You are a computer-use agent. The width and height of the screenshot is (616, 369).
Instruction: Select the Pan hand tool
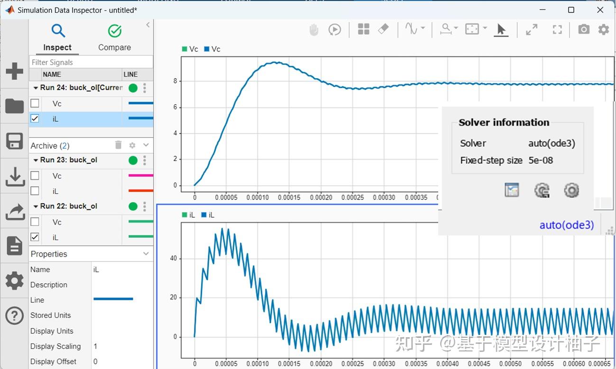pos(314,30)
